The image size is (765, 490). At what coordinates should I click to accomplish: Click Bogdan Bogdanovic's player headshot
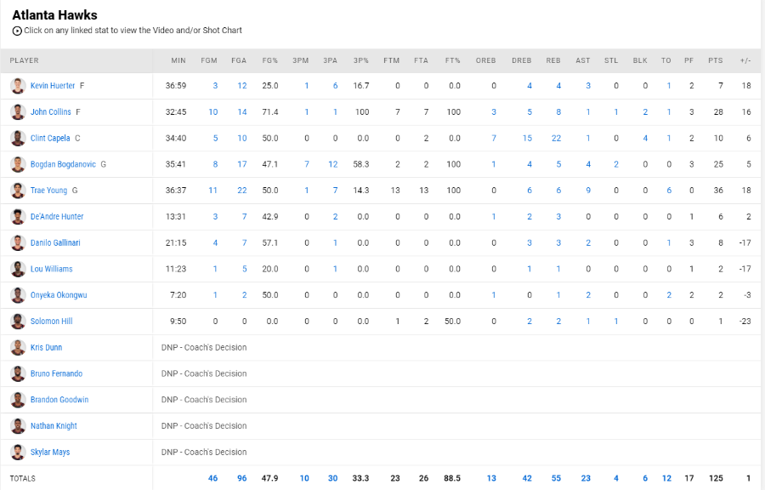pyautogui.click(x=18, y=164)
